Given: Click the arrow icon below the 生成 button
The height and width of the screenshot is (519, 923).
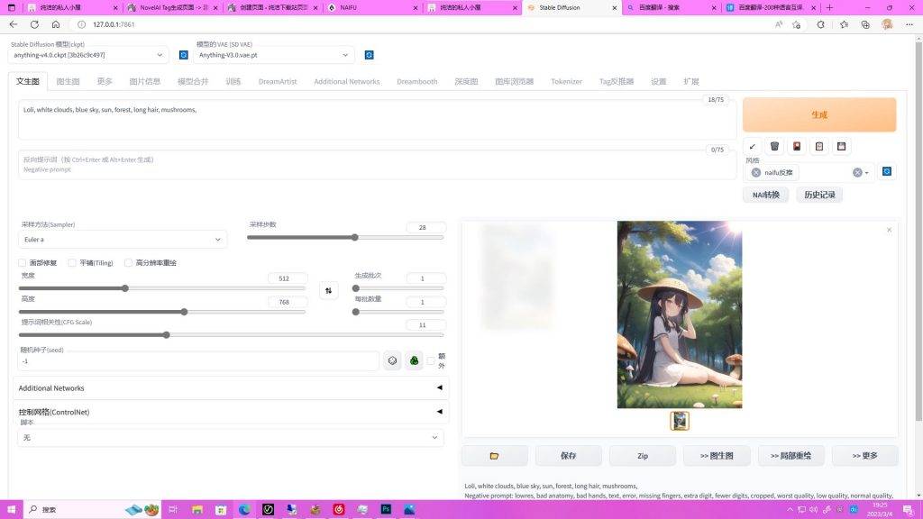Looking at the screenshot, I should click(x=753, y=147).
